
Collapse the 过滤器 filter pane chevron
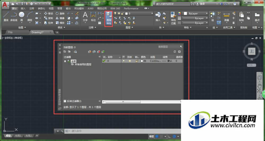click(x=100, y=57)
